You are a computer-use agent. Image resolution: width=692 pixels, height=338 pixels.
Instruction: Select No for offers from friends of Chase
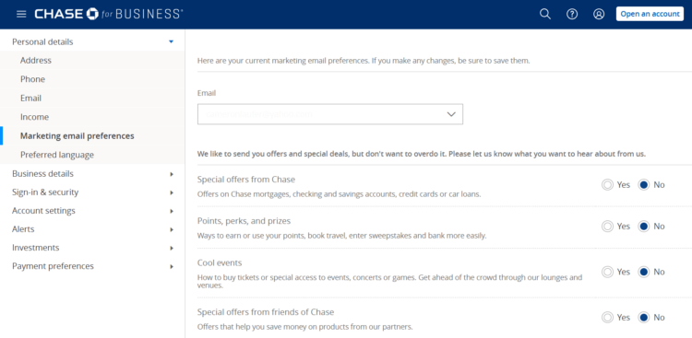[x=644, y=318]
